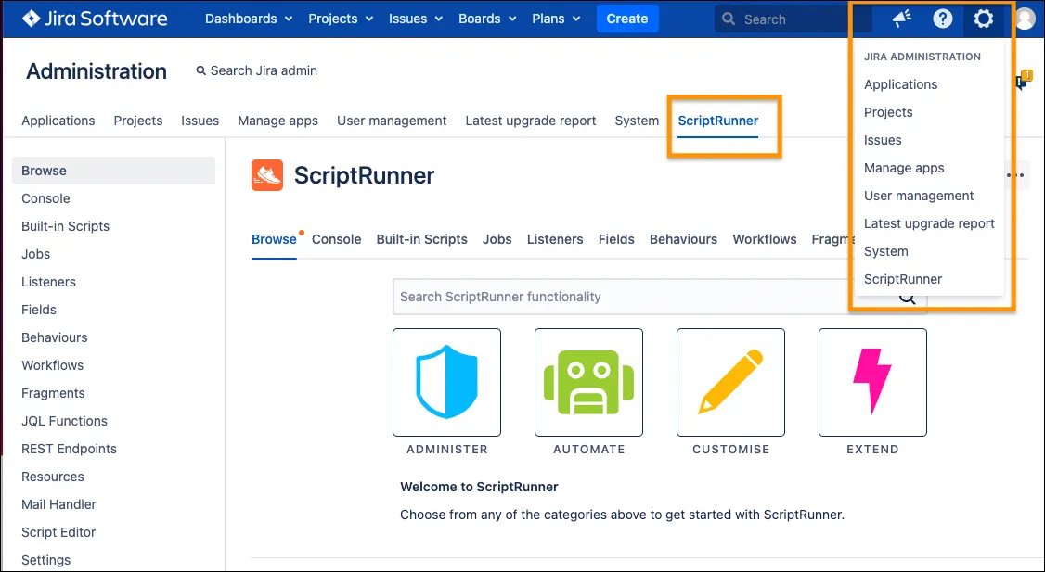
Task: Switch to Built-in Scripts horizontal tab
Action: (422, 239)
